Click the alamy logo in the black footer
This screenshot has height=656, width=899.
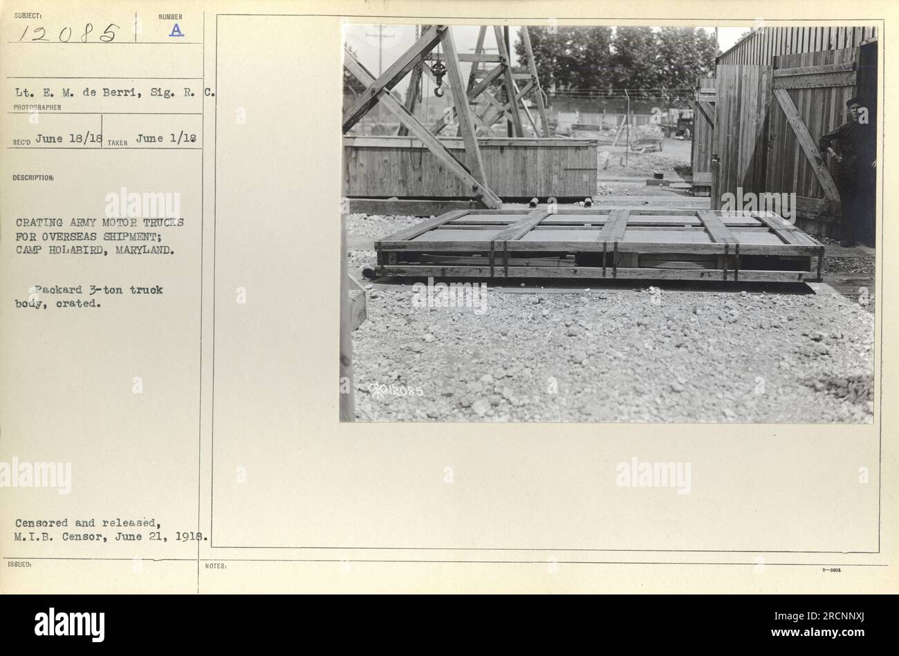click(68, 625)
